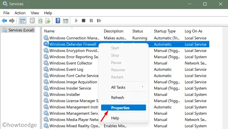Click the gear icon of Windows Installer

tap(46, 94)
